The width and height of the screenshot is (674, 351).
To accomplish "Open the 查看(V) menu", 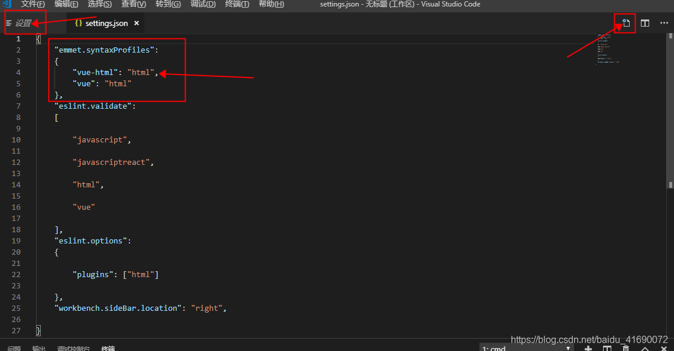I will 134,4.
